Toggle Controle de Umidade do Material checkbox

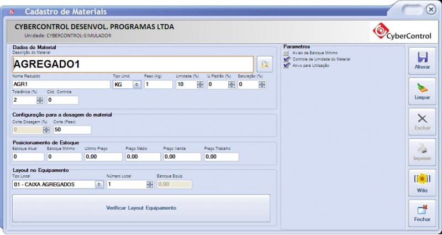tap(287, 59)
